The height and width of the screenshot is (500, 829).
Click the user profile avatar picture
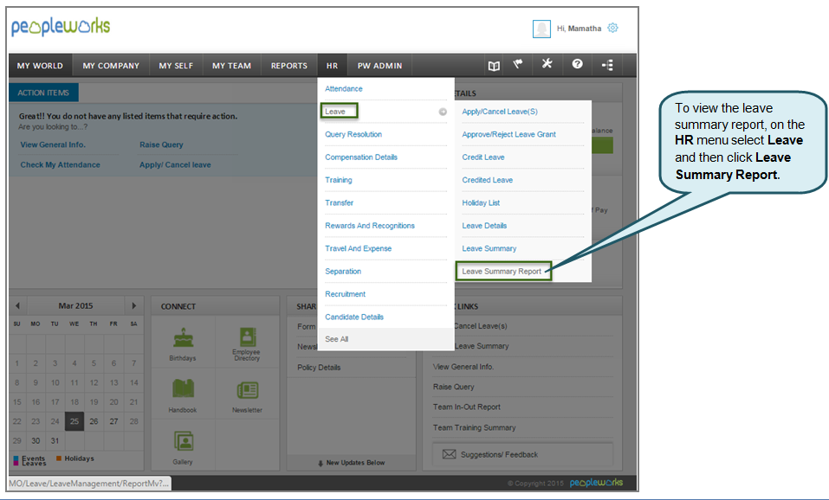click(x=541, y=29)
